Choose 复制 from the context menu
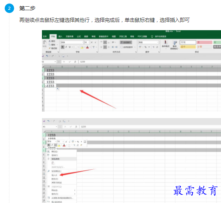This screenshot has width=221, height=203. [62, 155]
